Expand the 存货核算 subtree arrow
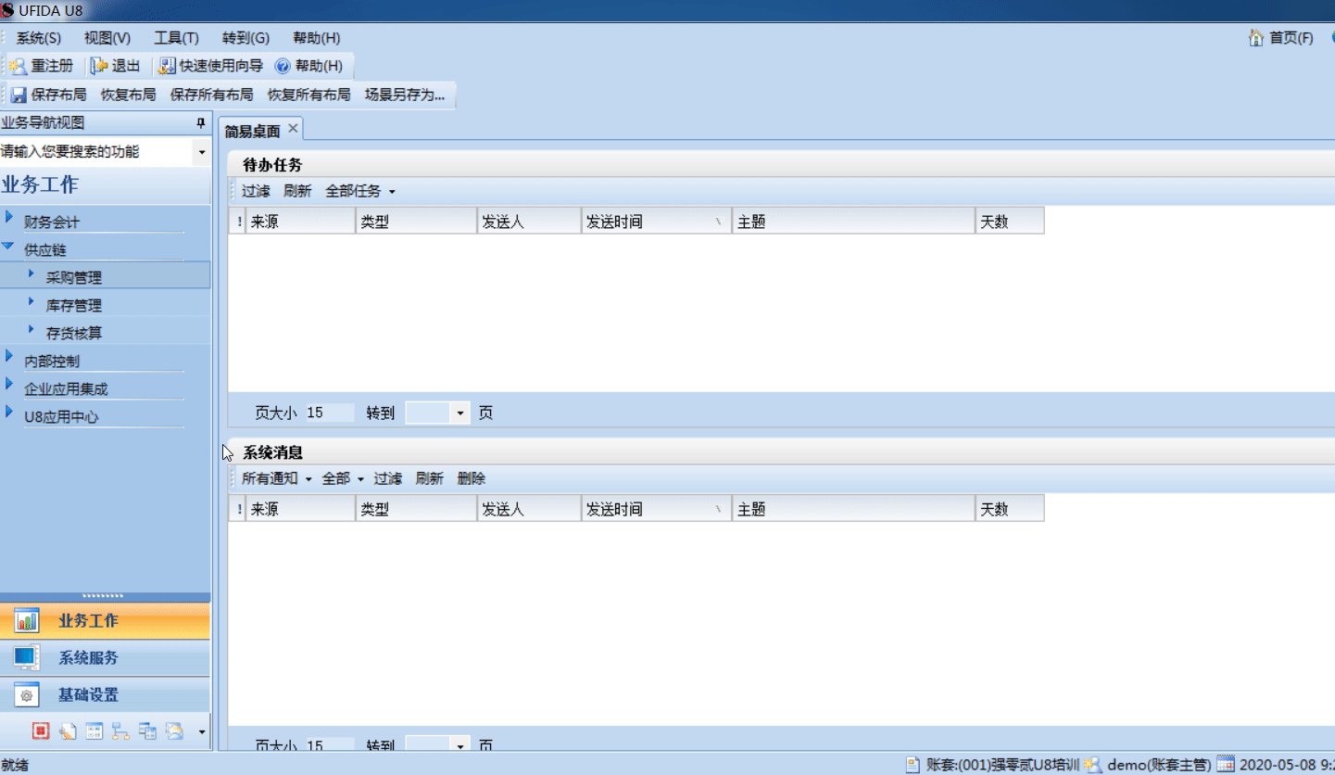 click(x=31, y=329)
